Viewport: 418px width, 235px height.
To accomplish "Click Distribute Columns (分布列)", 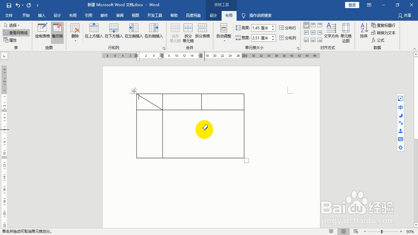I will click(x=288, y=38).
